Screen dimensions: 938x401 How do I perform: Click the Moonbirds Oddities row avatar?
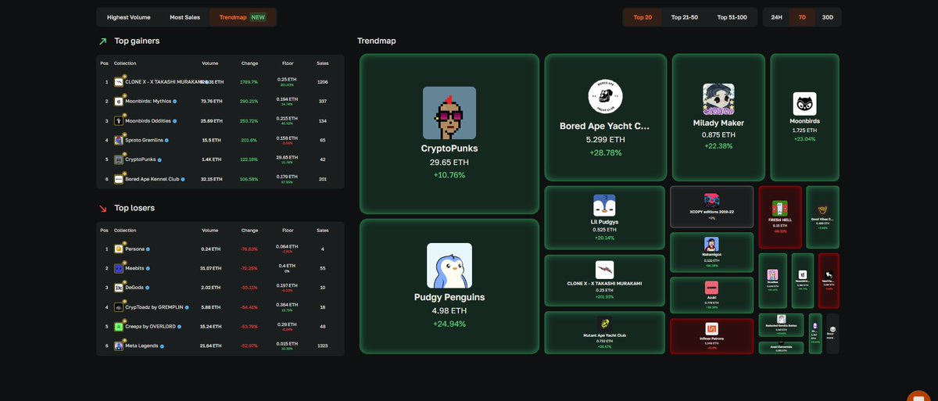pyautogui.click(x=119, y=120)
